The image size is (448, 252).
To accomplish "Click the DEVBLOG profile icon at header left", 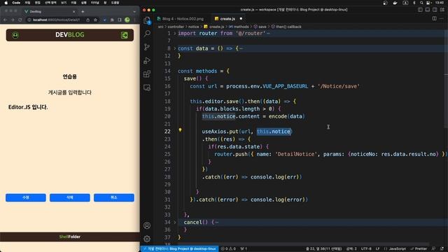I will 15,35.
